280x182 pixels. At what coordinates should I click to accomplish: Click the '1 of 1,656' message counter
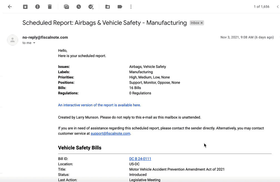pyautogui.click(x=262, y=7)
